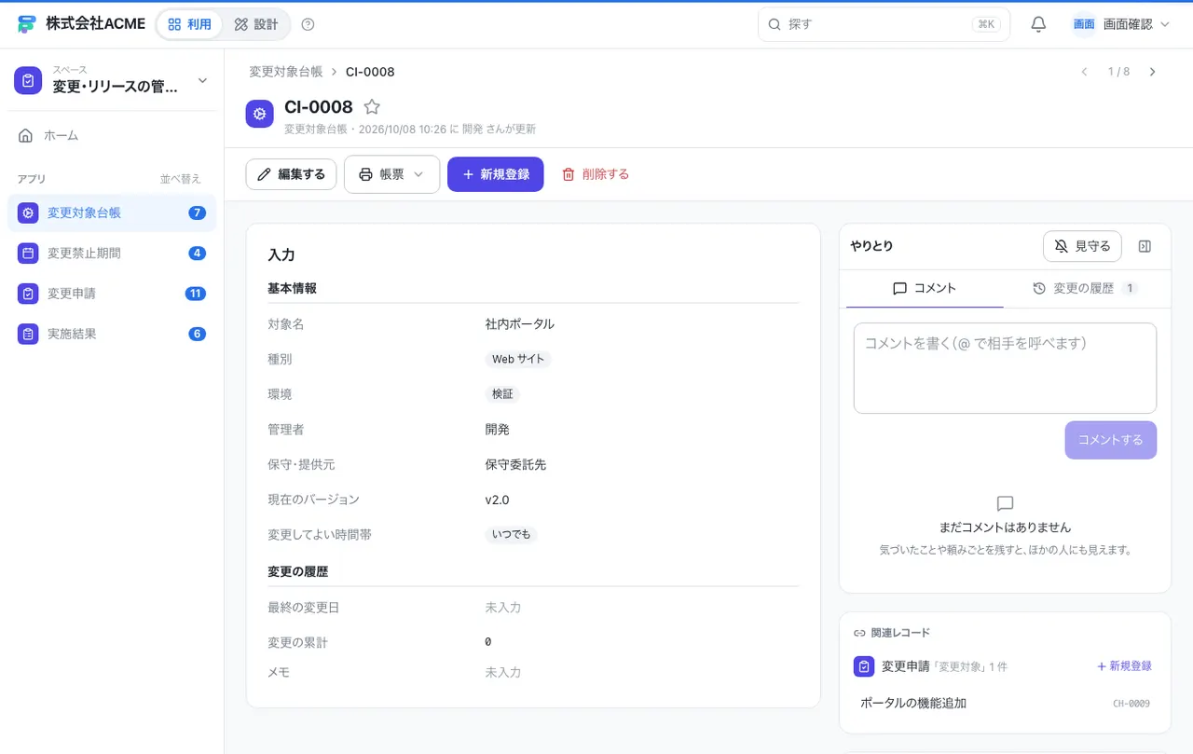This screenshot has width=1193, height=754.
Task: Click the ホーム house icon
Action: (26, 135)
